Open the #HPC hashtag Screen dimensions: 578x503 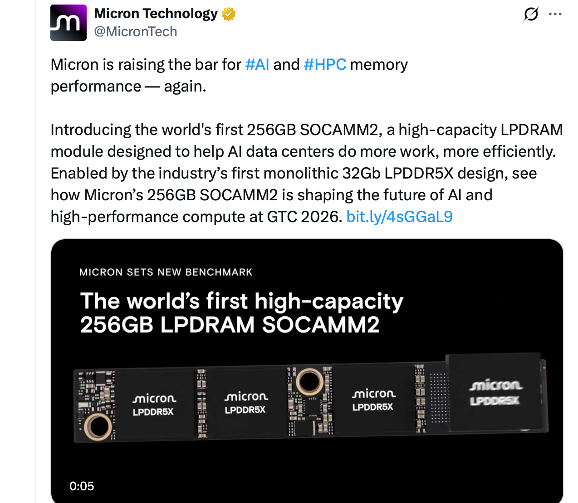click(x=324, y=64)
